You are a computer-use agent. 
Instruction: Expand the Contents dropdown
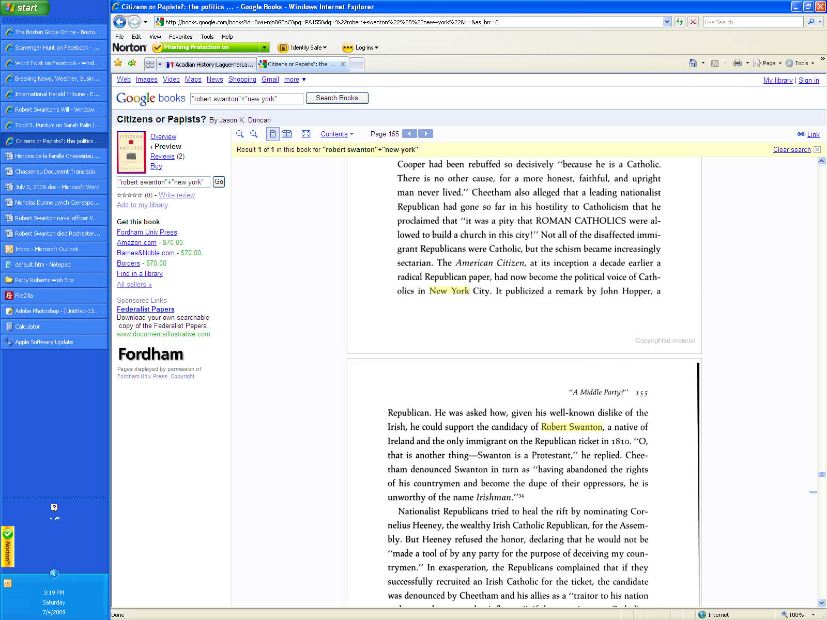[337, 134]
